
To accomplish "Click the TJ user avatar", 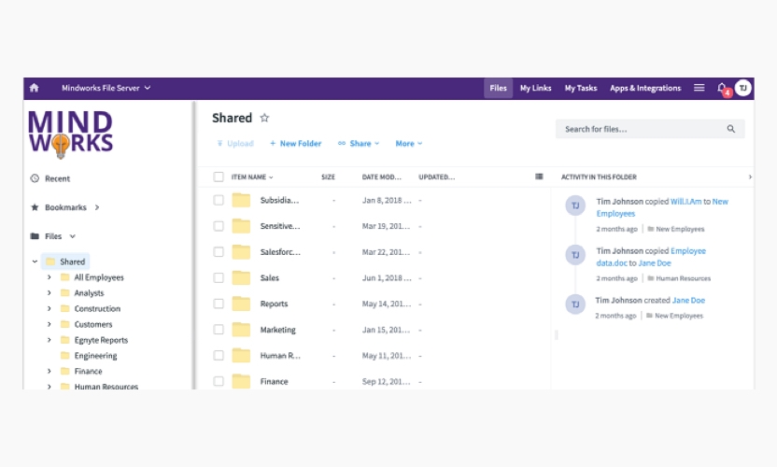I will coord(743,88).
